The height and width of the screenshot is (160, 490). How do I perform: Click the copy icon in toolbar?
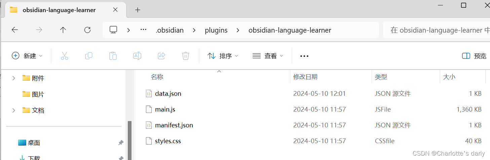coord(89,56)
